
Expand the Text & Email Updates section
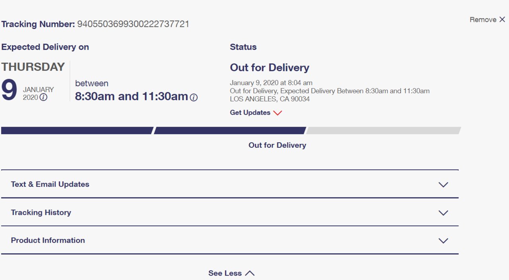[230, 184]
